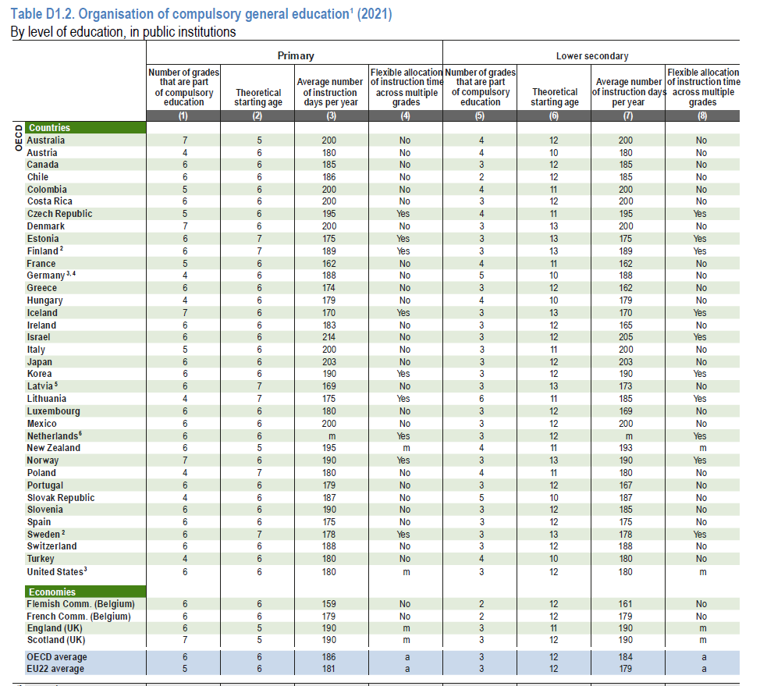The width and height of the screenshot is (767, 686).
Task: Select the 'Japan' row label
Action: pyautogui.click(x=40, y=362)
